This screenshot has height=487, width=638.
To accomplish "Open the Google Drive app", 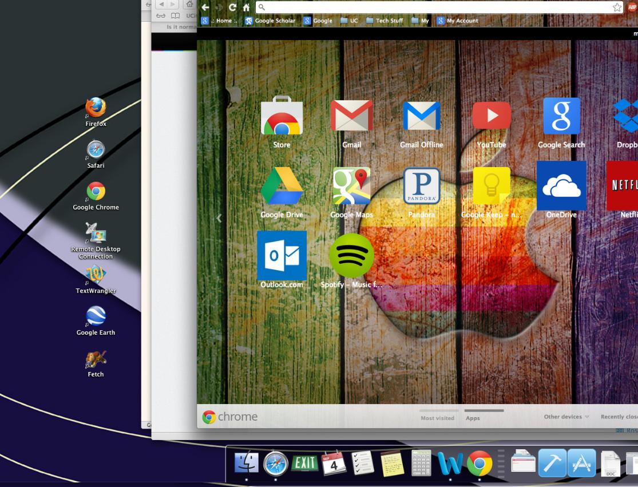I will tap(282, 186).
